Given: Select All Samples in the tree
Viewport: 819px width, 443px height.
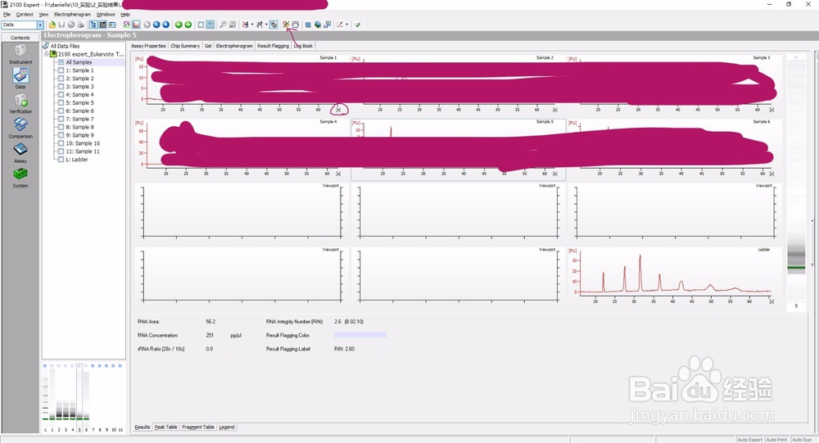Looking at the screenshot, I should [x=79, y=62].
